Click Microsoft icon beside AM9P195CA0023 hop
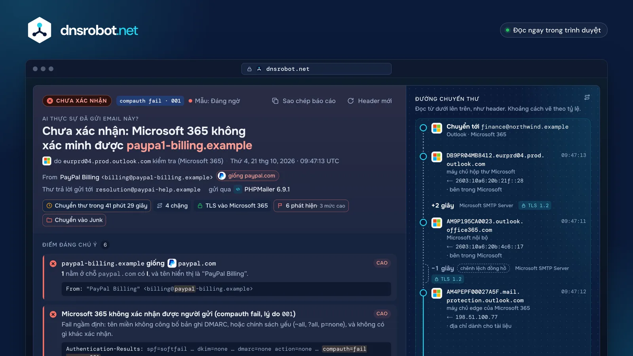This screenshot has width=633, height=356. [x=437, y=223]
